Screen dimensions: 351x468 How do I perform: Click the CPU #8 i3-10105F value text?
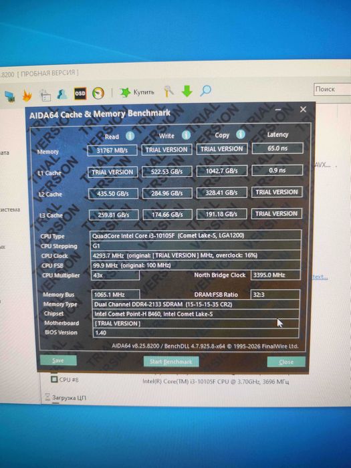215,381
